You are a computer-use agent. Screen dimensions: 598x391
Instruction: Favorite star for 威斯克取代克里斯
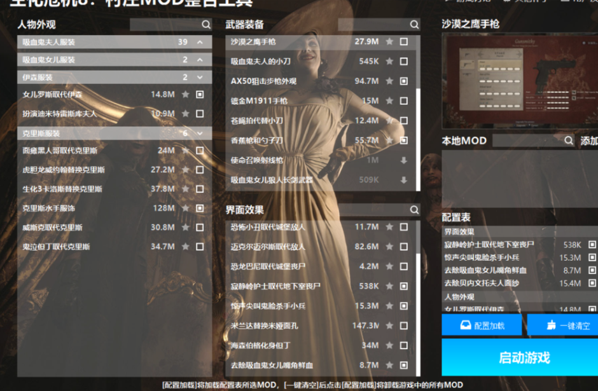[x=185, y=228]
